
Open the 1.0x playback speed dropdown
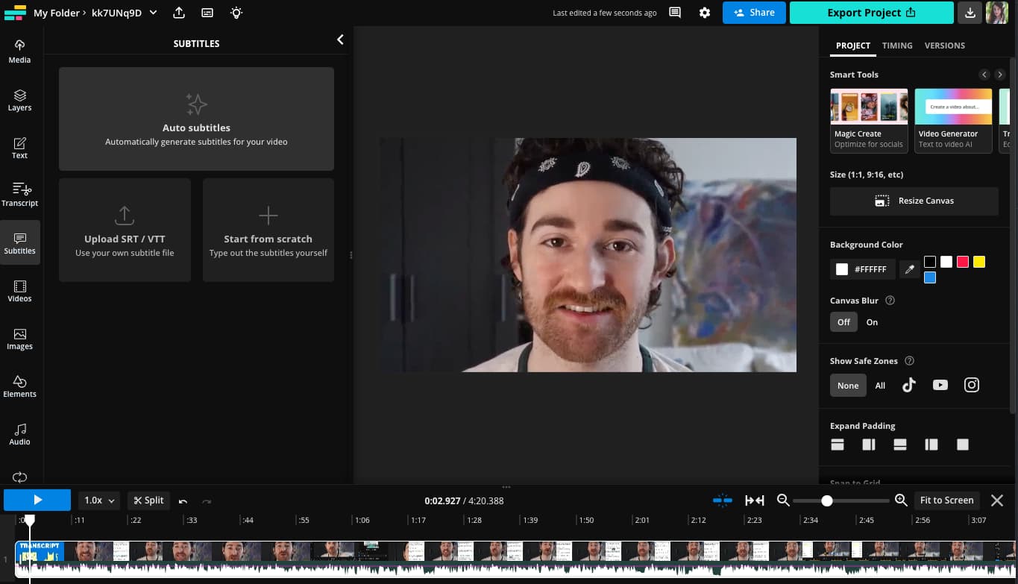pyautogui.click(x=99, y=500)
